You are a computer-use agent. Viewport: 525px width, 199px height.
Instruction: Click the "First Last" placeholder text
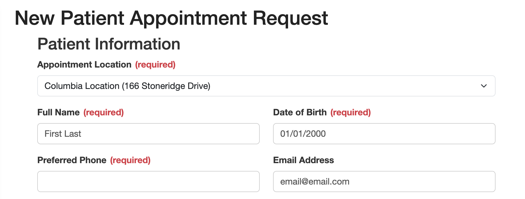pyautogui.click(x=63, y=134)
